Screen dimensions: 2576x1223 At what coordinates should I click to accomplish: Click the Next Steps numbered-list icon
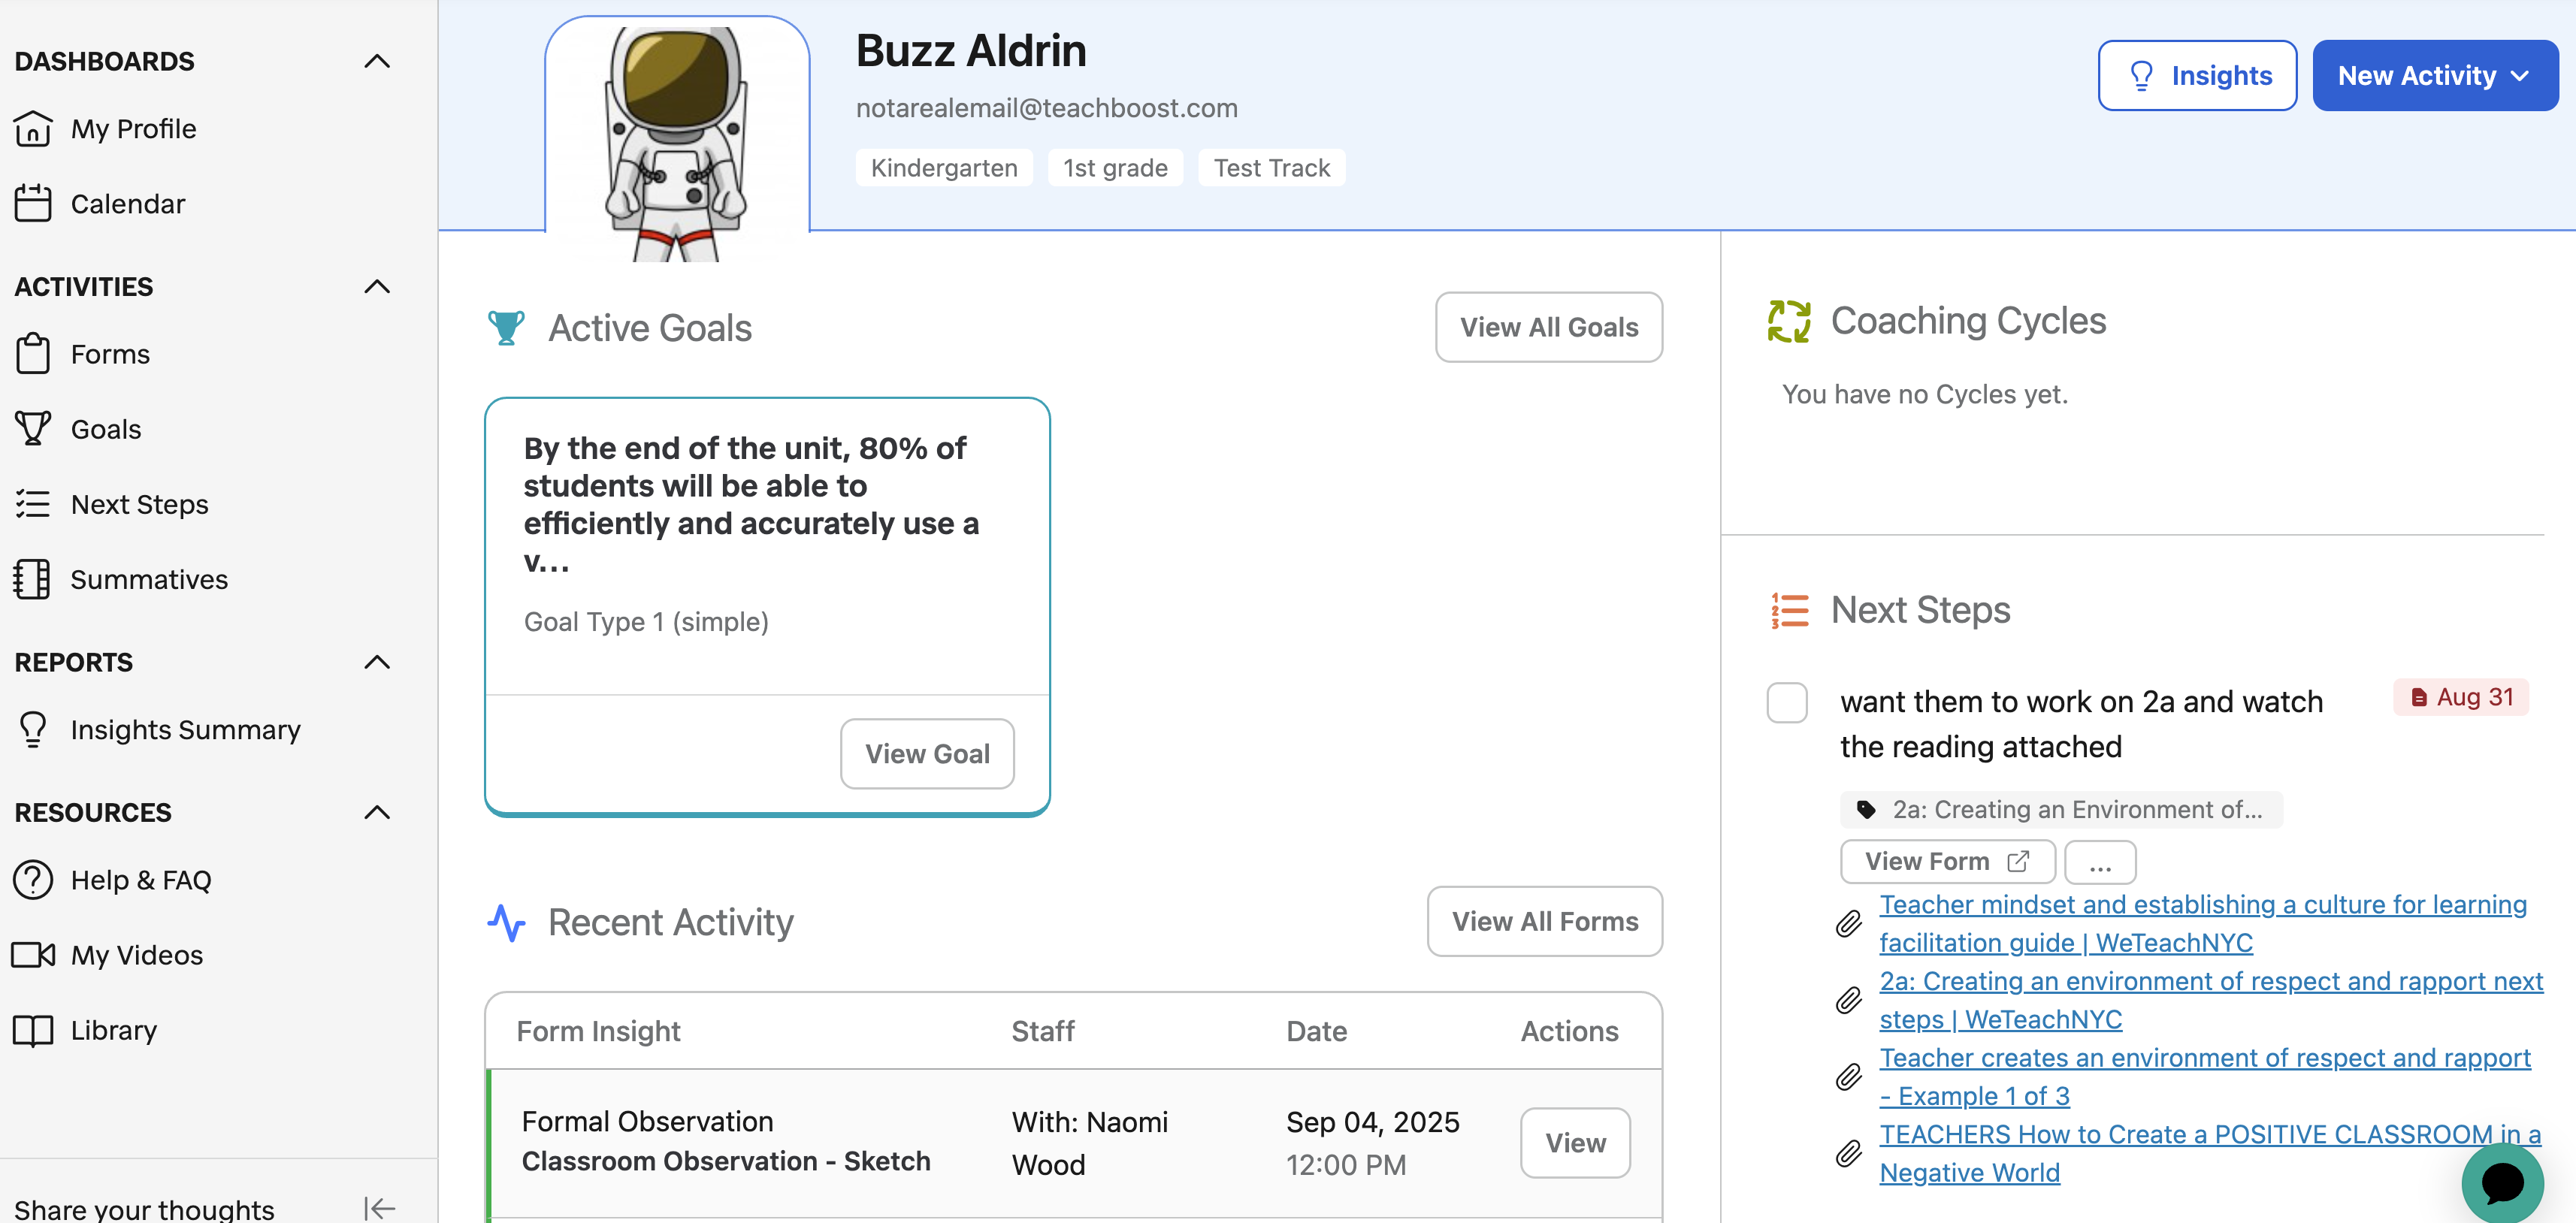(x=1790, y=610)
